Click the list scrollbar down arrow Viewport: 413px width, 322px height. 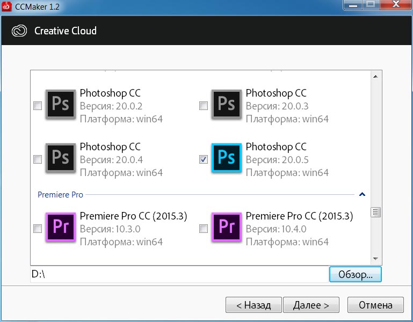[375, 259]
